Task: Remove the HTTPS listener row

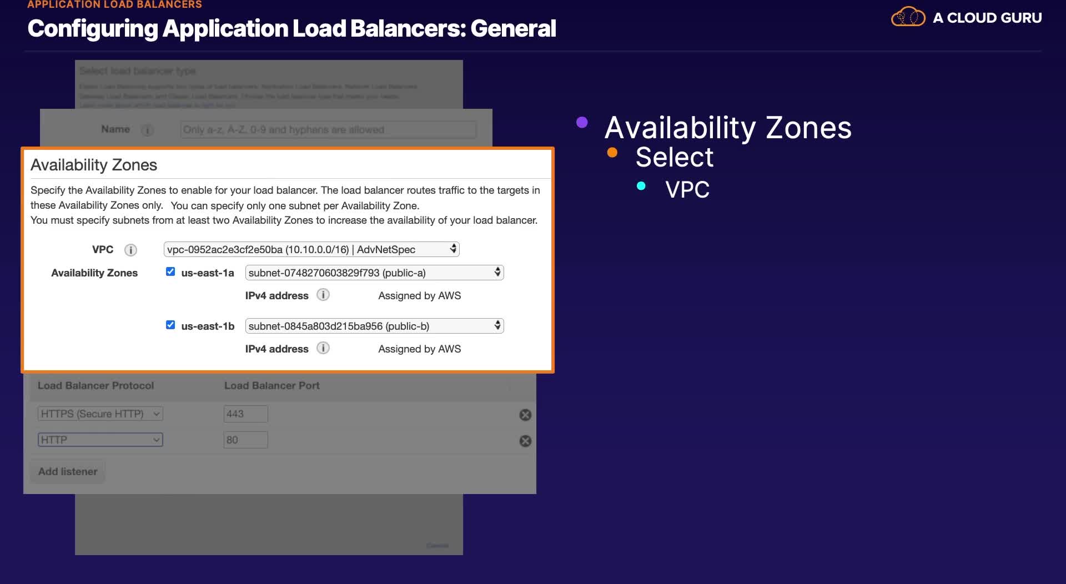Action: pyautogui.click(x=525, y=415)
